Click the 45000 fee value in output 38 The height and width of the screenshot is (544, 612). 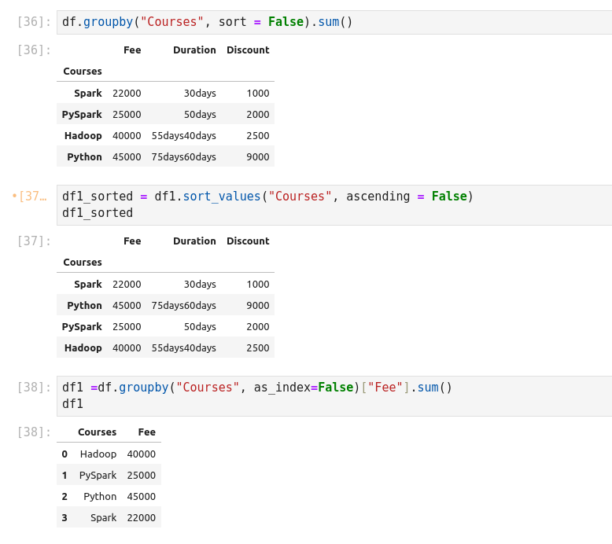pos(142,497)
